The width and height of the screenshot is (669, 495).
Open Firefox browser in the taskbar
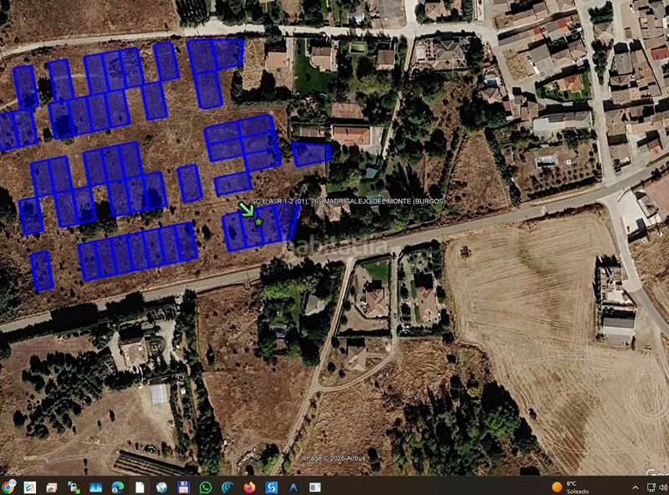[249, 487]
